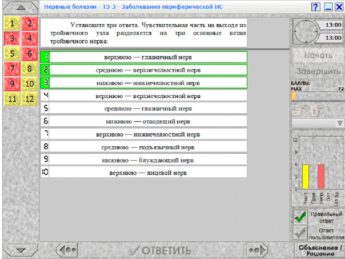Minimize the test window
This screenshot has width=345, height=259.
328,7
